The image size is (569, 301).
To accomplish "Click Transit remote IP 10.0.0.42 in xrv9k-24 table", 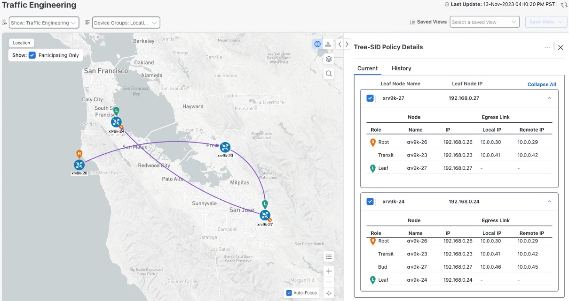I will [x=528, y=254].
